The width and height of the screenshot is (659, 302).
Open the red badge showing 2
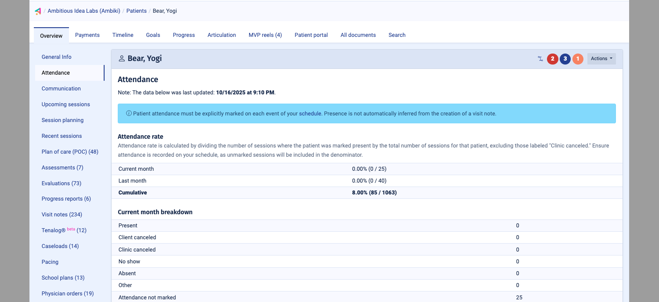(x=552, y=58)
